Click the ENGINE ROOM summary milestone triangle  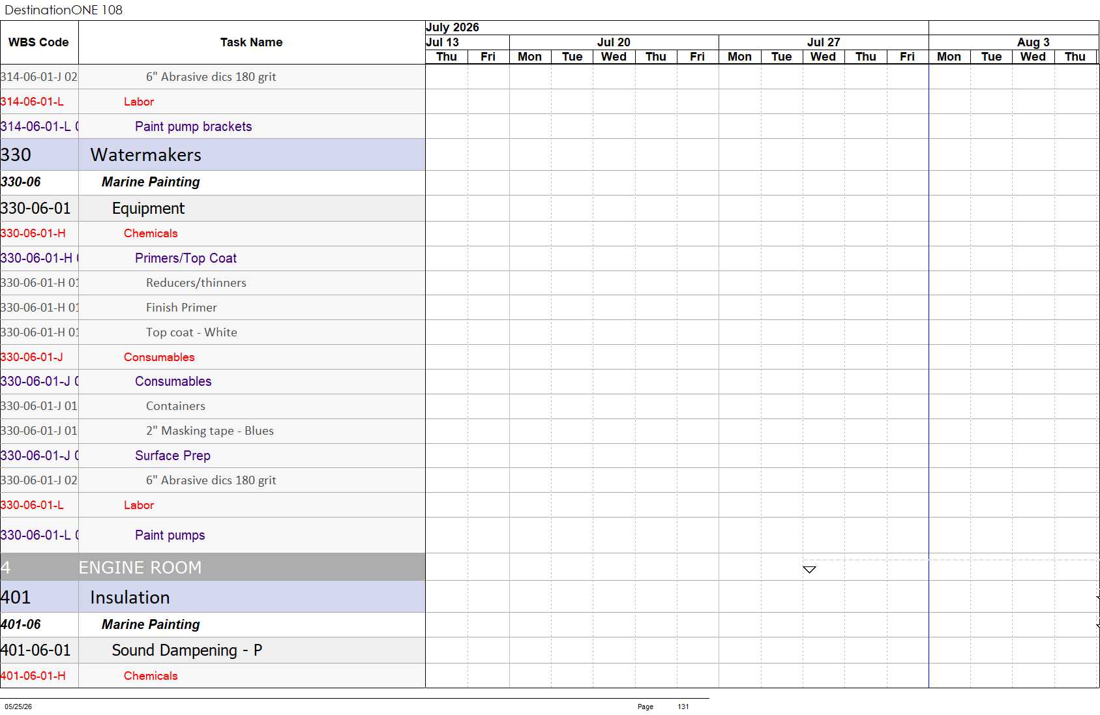(x=809, y=570)
